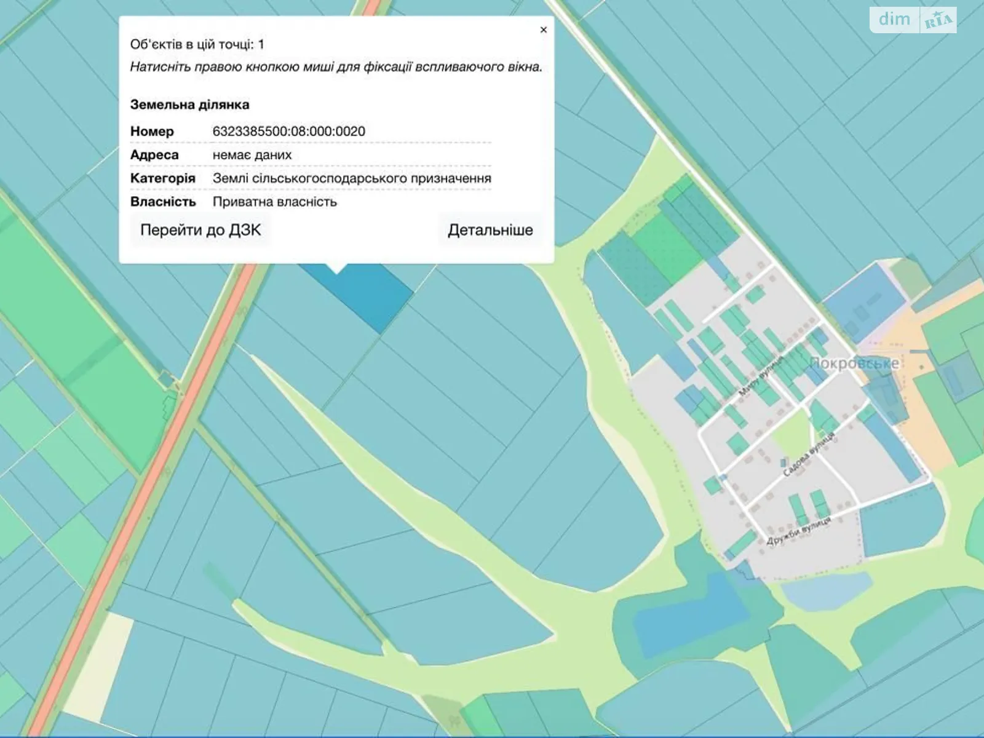Click the 'Приватна власність' ownership value

pos(274,202)
